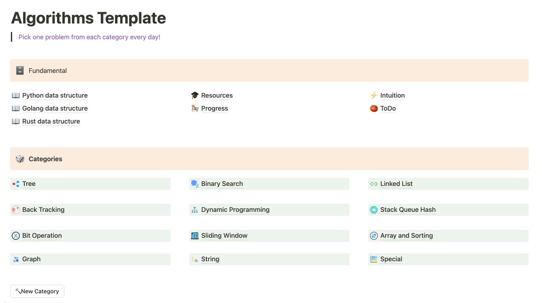Image resolution: width=542 pixels, height=303 pixels.
Task: Open the Python data structure page
Action: (55, 95)
